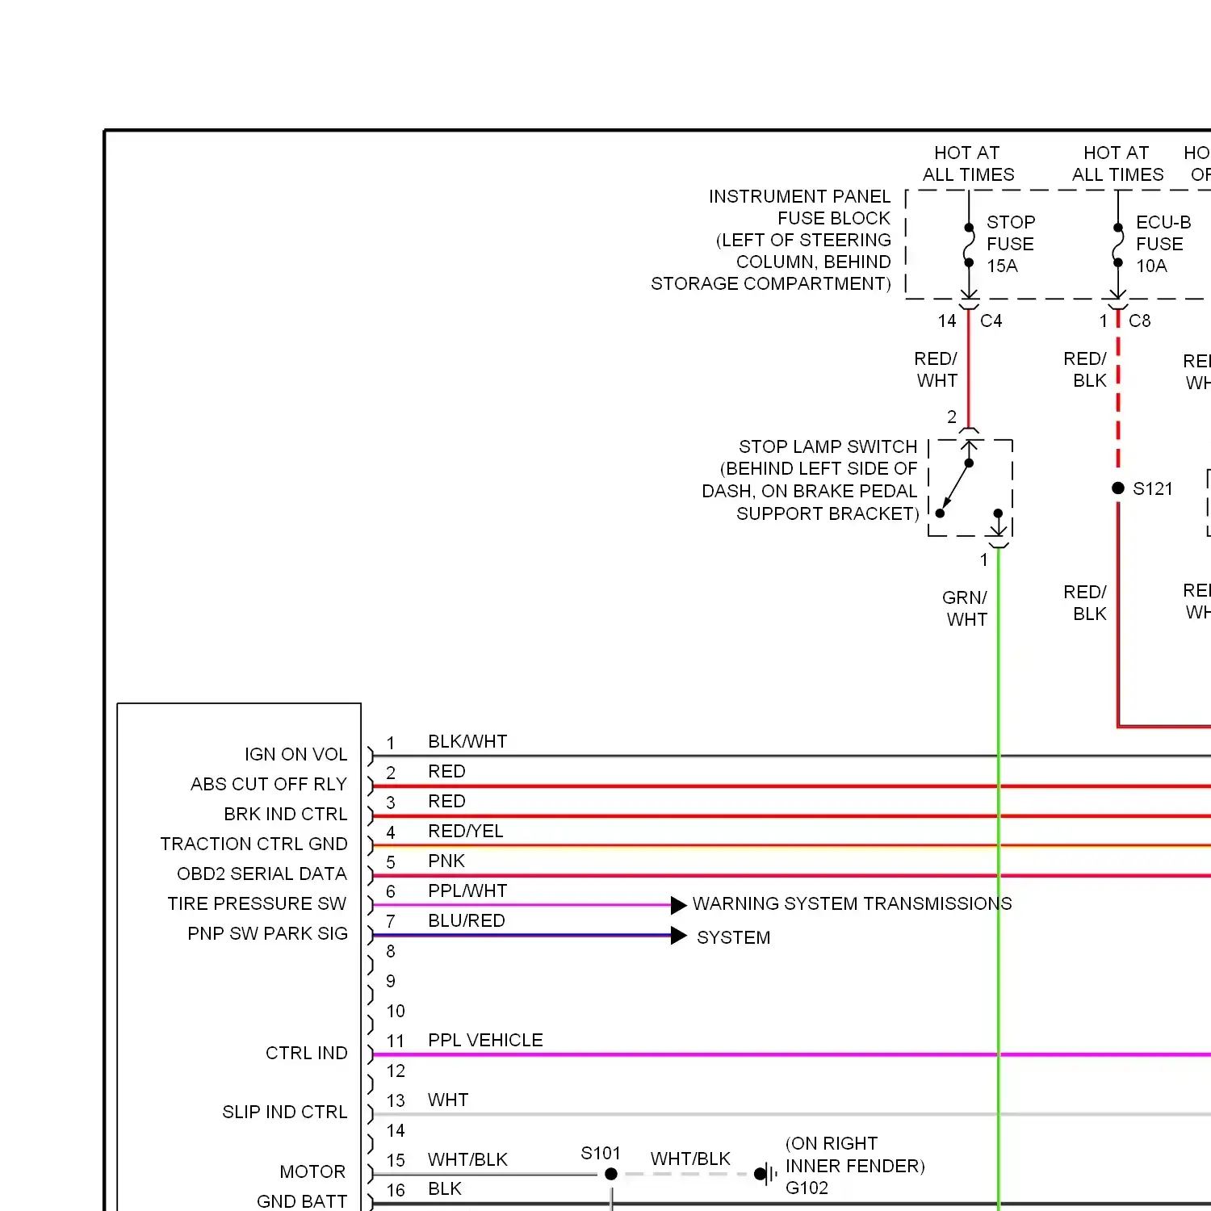
Task: Click the PNK wire label
Action: pyautogui.click(x=446, y=861)
